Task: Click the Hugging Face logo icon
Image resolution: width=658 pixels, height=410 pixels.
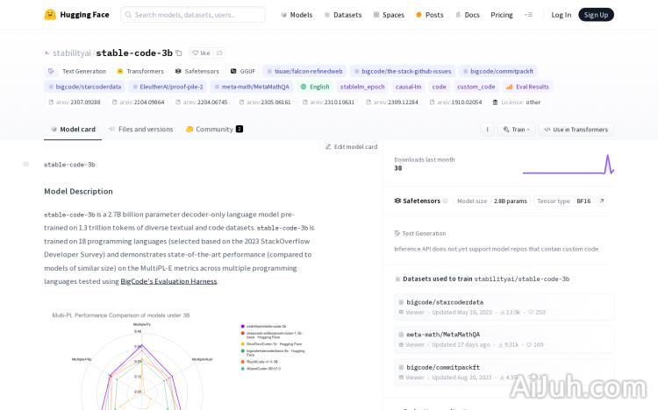Action: point(50,15)
